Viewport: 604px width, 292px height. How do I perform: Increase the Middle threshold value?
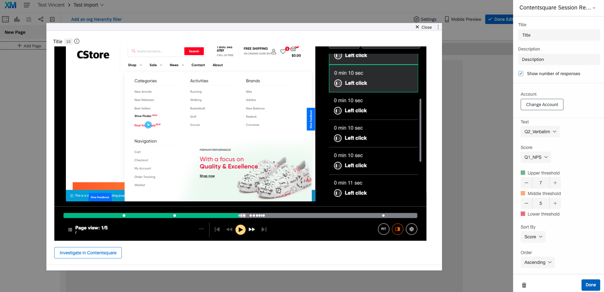coord(555,203)
